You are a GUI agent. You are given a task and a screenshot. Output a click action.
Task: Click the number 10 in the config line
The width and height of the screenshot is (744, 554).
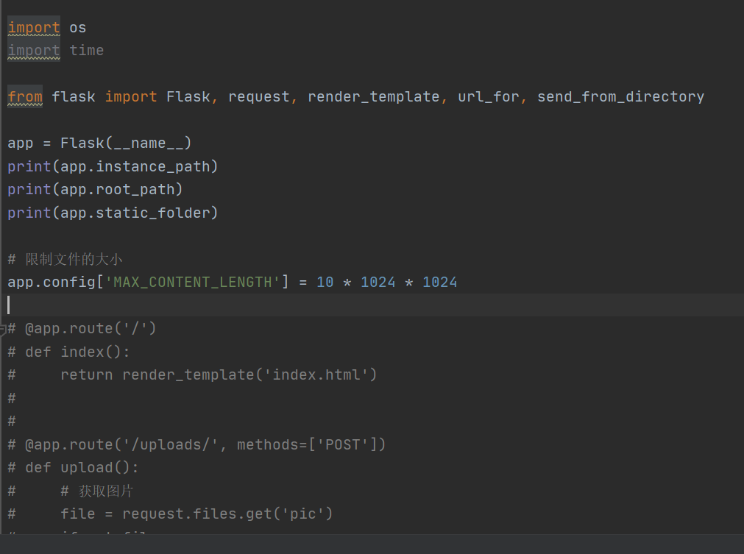[x=325, y=283]
